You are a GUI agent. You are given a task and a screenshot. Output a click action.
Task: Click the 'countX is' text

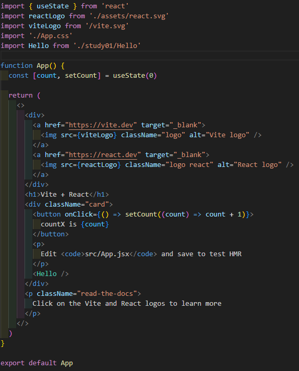pos(58,224)
